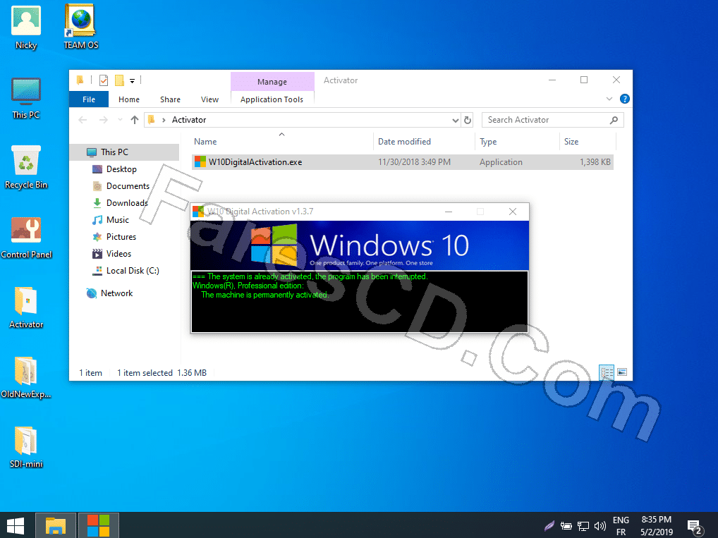The width and height of the screenshot is (718, 538).
Task: Open the address bar history dropdown
Action: tap(455, 120)
